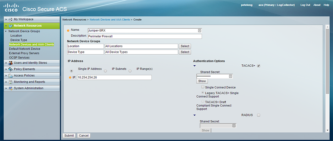Select Legacy TACACS+ Single Connect Support
Viewport: 333px width, 141px height.
click(203, 93)
